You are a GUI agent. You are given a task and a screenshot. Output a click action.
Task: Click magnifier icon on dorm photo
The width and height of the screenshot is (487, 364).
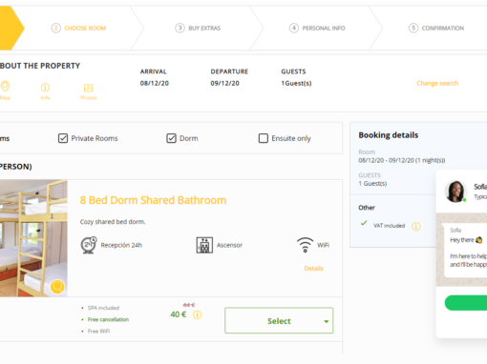[57, 287]
